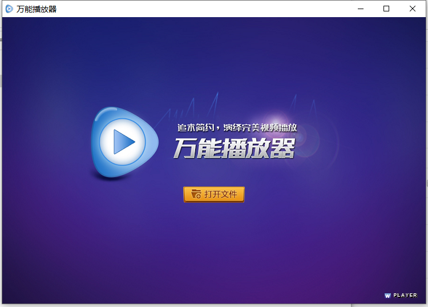Maximize the 万能播放器 window
The image size is (428, 307).
pyautogui.click(x=386, y=9)
